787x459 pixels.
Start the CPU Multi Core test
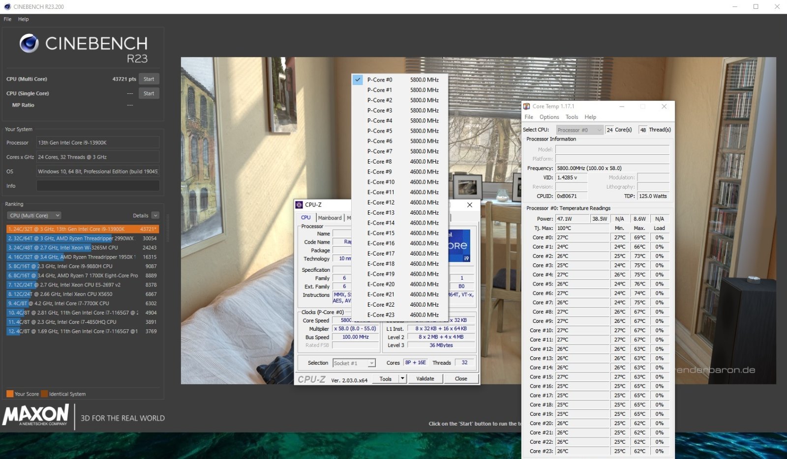click(x=149, y=79)
